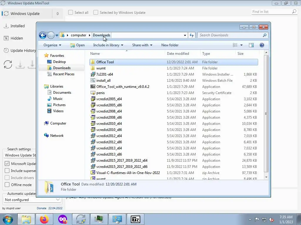Click the MiniTool check for updates refresh icon
Viewport: 301px width, 225px height.
8,64
